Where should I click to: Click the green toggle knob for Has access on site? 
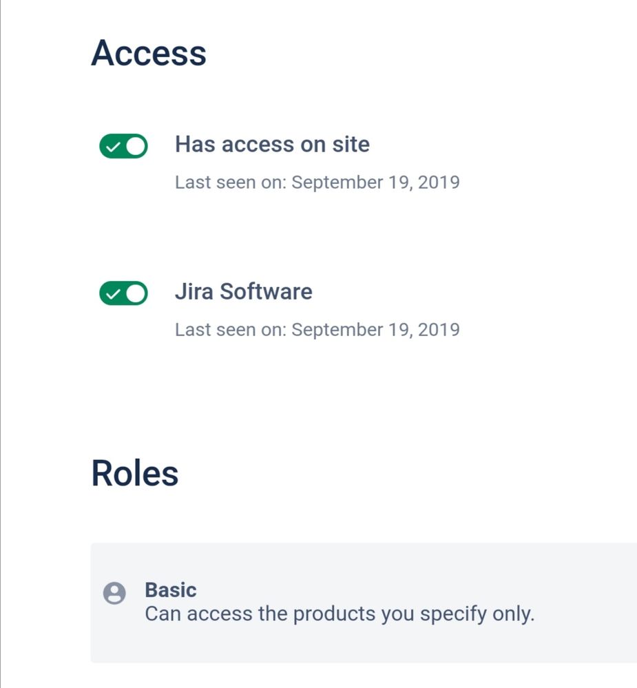click(136, 146)
